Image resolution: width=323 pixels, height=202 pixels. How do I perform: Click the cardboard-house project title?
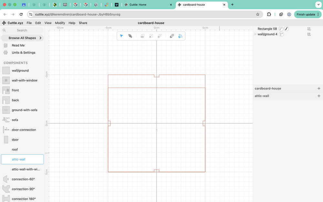point(151,23)
